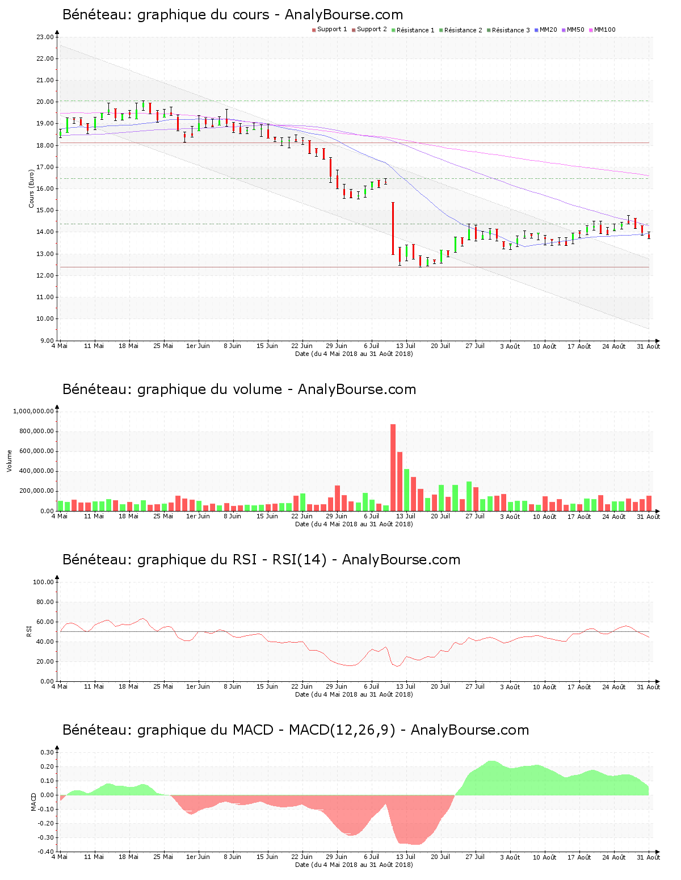
Task: Click the 1,000,000.00 value on volume axis
Action: pyautogui.click(x=33, y=412)
